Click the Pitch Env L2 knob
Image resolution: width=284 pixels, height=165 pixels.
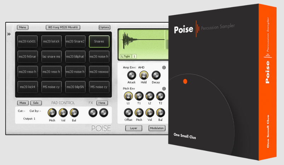[150, 96]
